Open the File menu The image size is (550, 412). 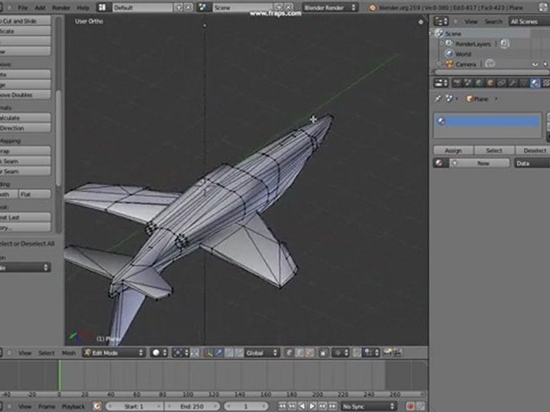click(x=22, y=7)
